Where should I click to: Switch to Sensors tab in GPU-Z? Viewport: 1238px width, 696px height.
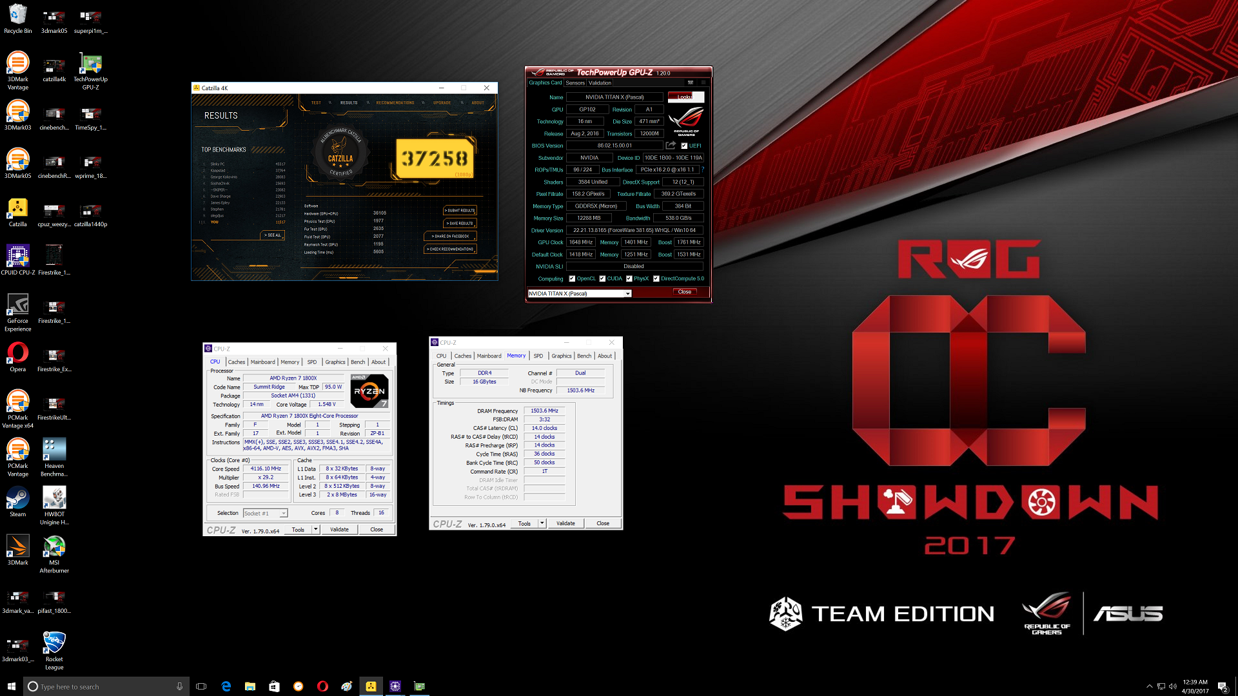[x=575, y=82]
